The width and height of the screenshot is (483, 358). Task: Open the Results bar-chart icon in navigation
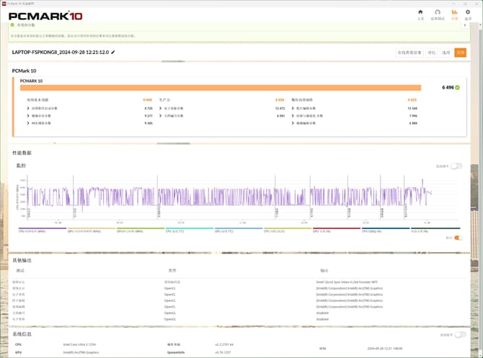click(x=454, y=14)
